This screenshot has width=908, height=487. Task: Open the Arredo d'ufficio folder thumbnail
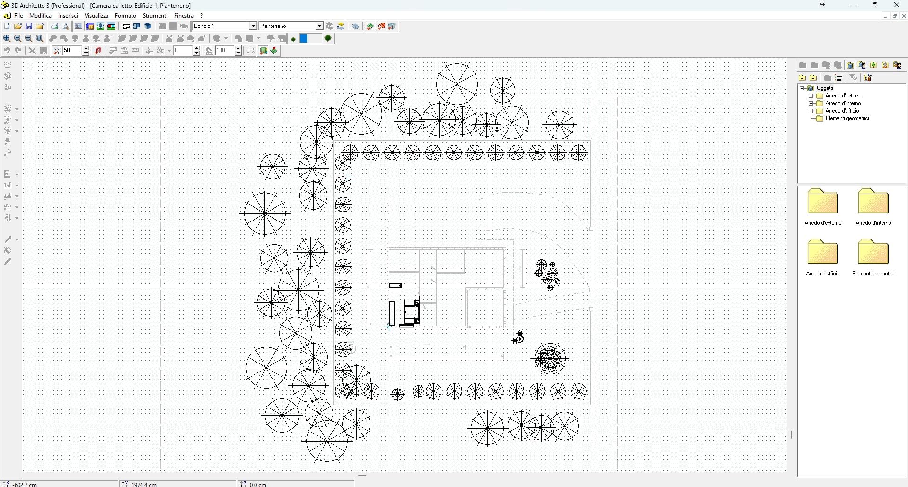823,251
